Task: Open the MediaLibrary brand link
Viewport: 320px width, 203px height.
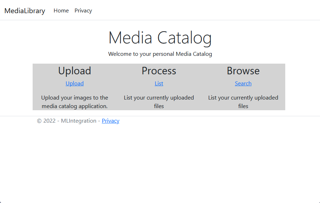Action: [x=25, y=11]
